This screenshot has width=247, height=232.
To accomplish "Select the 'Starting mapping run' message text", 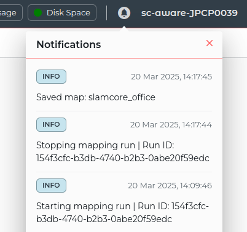I will (122, 212).
